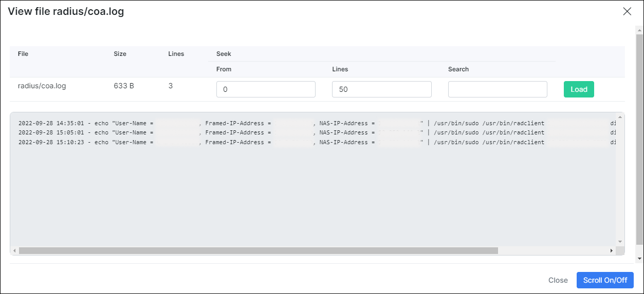Screen dimensions: 644x294
Task: Click the Close text button in footer
Action: pyautogui.click(x=558, y=280)
